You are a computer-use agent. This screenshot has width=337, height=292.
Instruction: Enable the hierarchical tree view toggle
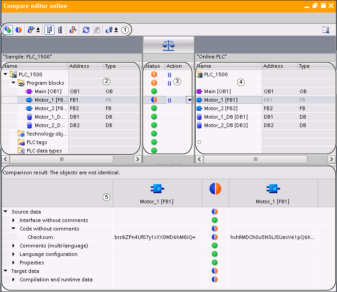(x=49, y=30)
